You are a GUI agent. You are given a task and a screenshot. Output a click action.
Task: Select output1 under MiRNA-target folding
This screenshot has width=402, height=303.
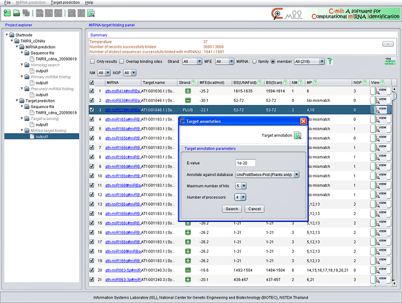[x=42, y=136]
